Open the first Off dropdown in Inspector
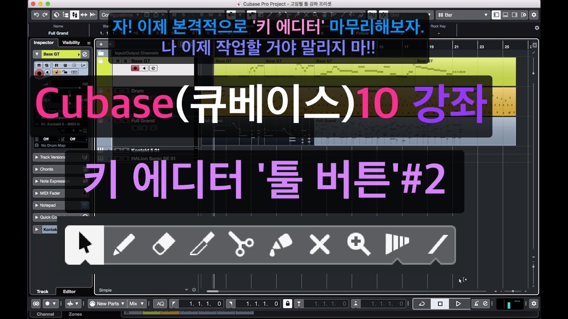Image resolution: width=568 pixels, height=319 pixels. pos(48,139)
